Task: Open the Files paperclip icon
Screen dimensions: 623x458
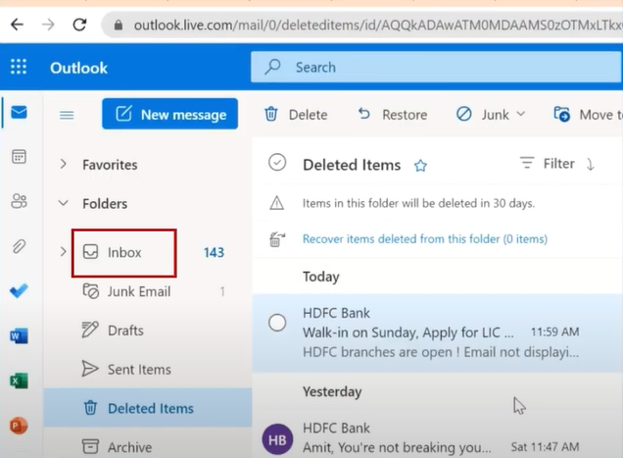Action: [x=19, y=246]
